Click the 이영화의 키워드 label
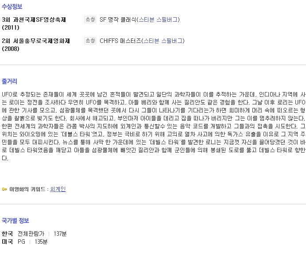This screenshot has height=253, width=306. [x=27, y=189]
